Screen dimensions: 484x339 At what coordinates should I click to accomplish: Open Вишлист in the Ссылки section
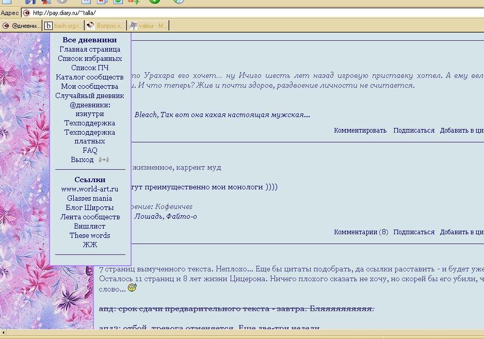click(x=90, y=227)
